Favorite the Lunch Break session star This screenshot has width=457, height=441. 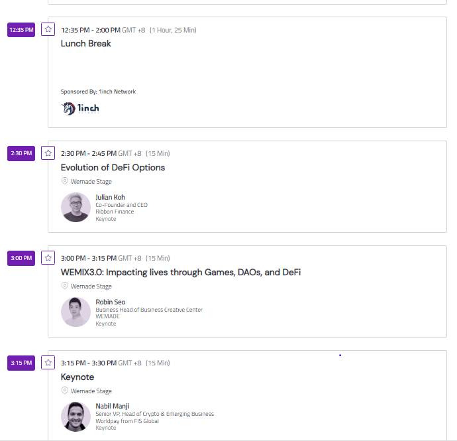(x=48, y=29)
